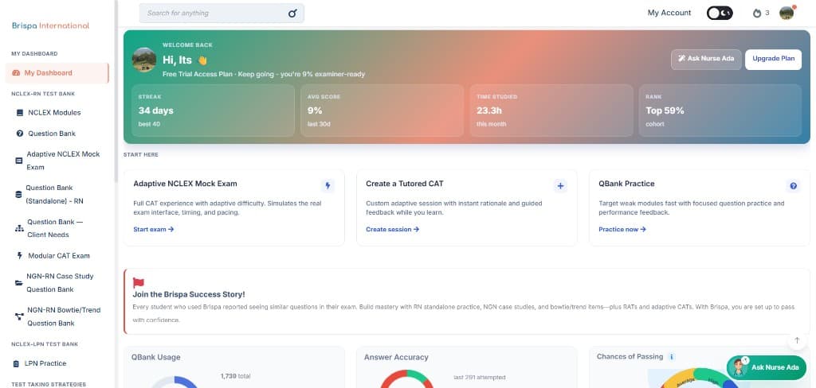Click the scroll-to-top arrow button

797,341
